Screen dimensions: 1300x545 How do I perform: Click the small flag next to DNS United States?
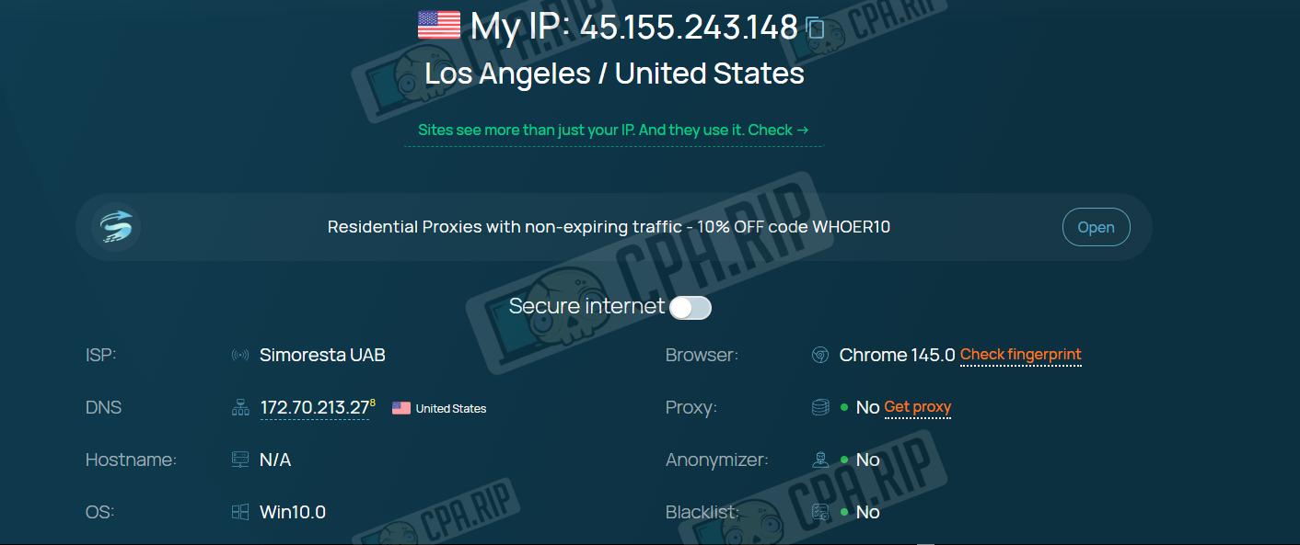pos(401,408)
